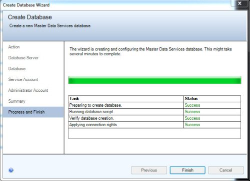Select the 'Preparing to create database.' task row

(x=154, y=105)
